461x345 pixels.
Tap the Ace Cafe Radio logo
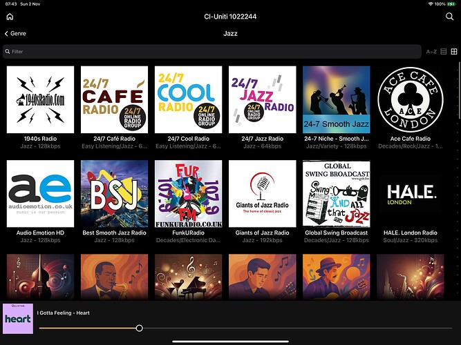(x=410, y=99)
